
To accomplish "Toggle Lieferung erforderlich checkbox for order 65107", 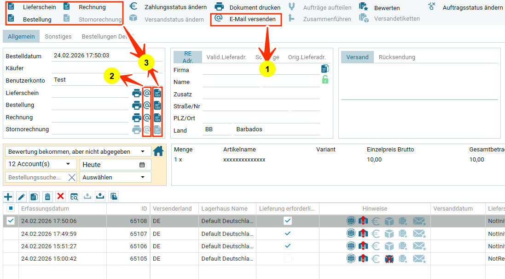I will [x=288, y=233].
